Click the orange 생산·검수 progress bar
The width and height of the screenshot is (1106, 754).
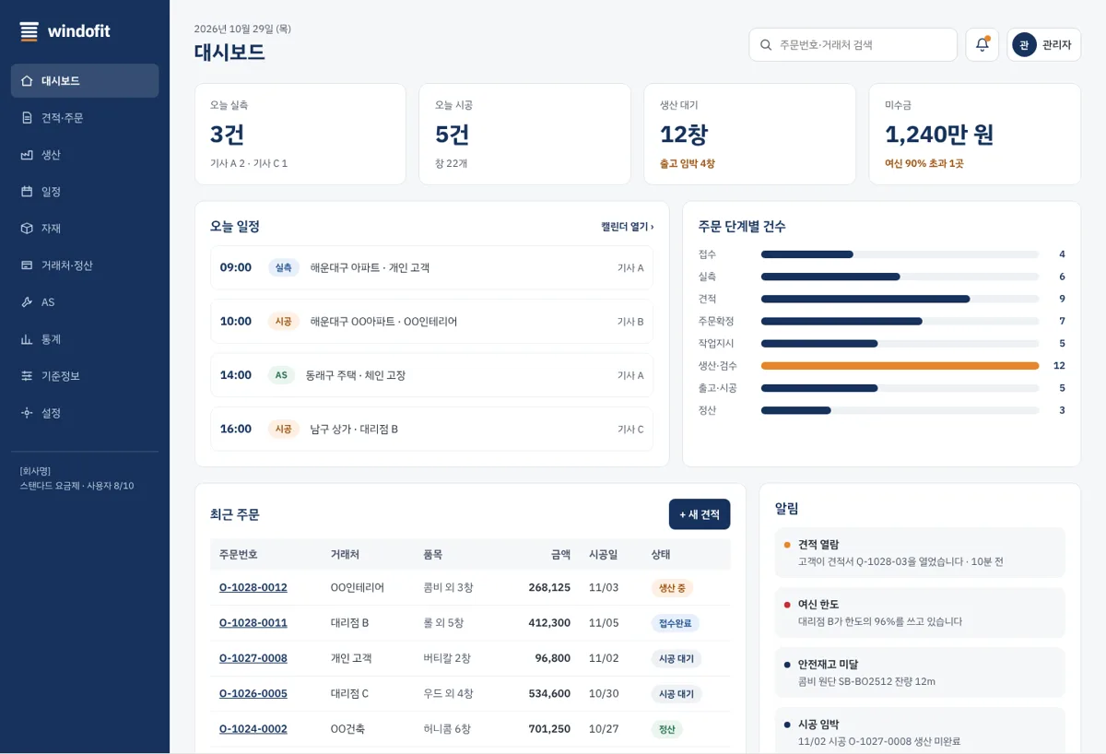coord(900,366)
